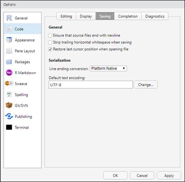The width and height of the screenshot is (185, 182).
Task: Open the Spelling check icon
Action: point(9,94)
